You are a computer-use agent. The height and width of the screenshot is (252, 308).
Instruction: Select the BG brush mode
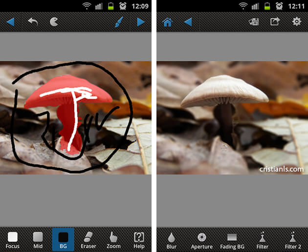63,239
